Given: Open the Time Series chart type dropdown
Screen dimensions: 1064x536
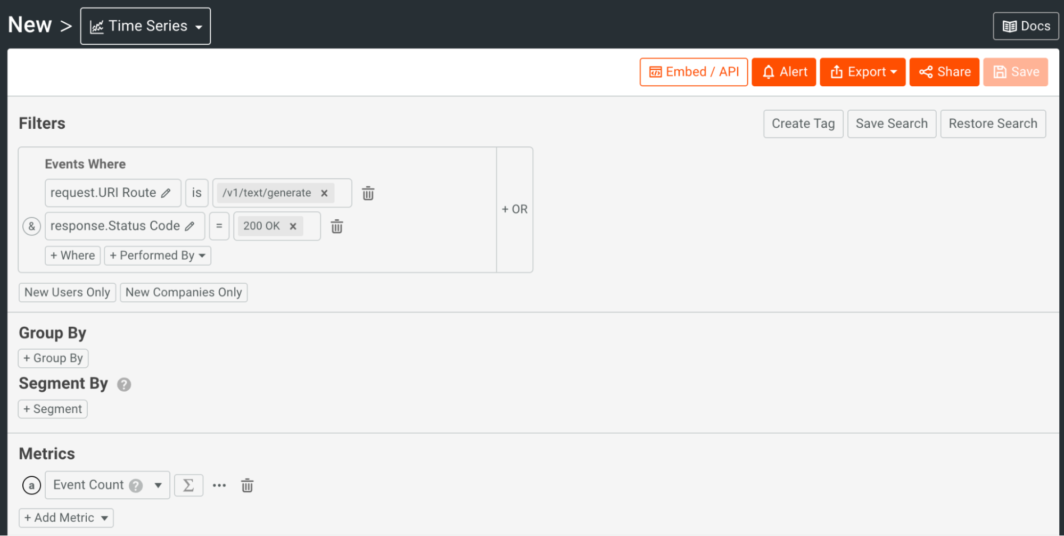Looking at the screenshot, I should point(145,26).
